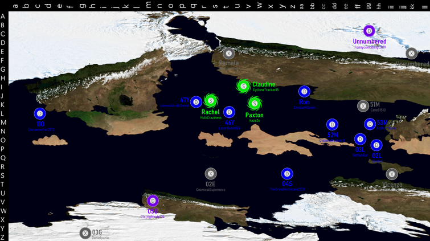This screenshot has height=241, width=430.
Task: Click the purple Unnumbered text label
Action: coord(370,42)
